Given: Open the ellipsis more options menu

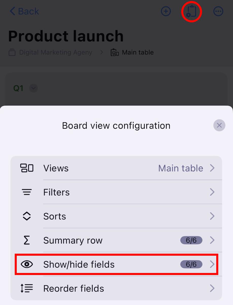Looking at the screenshot, I should coord(218,11).
